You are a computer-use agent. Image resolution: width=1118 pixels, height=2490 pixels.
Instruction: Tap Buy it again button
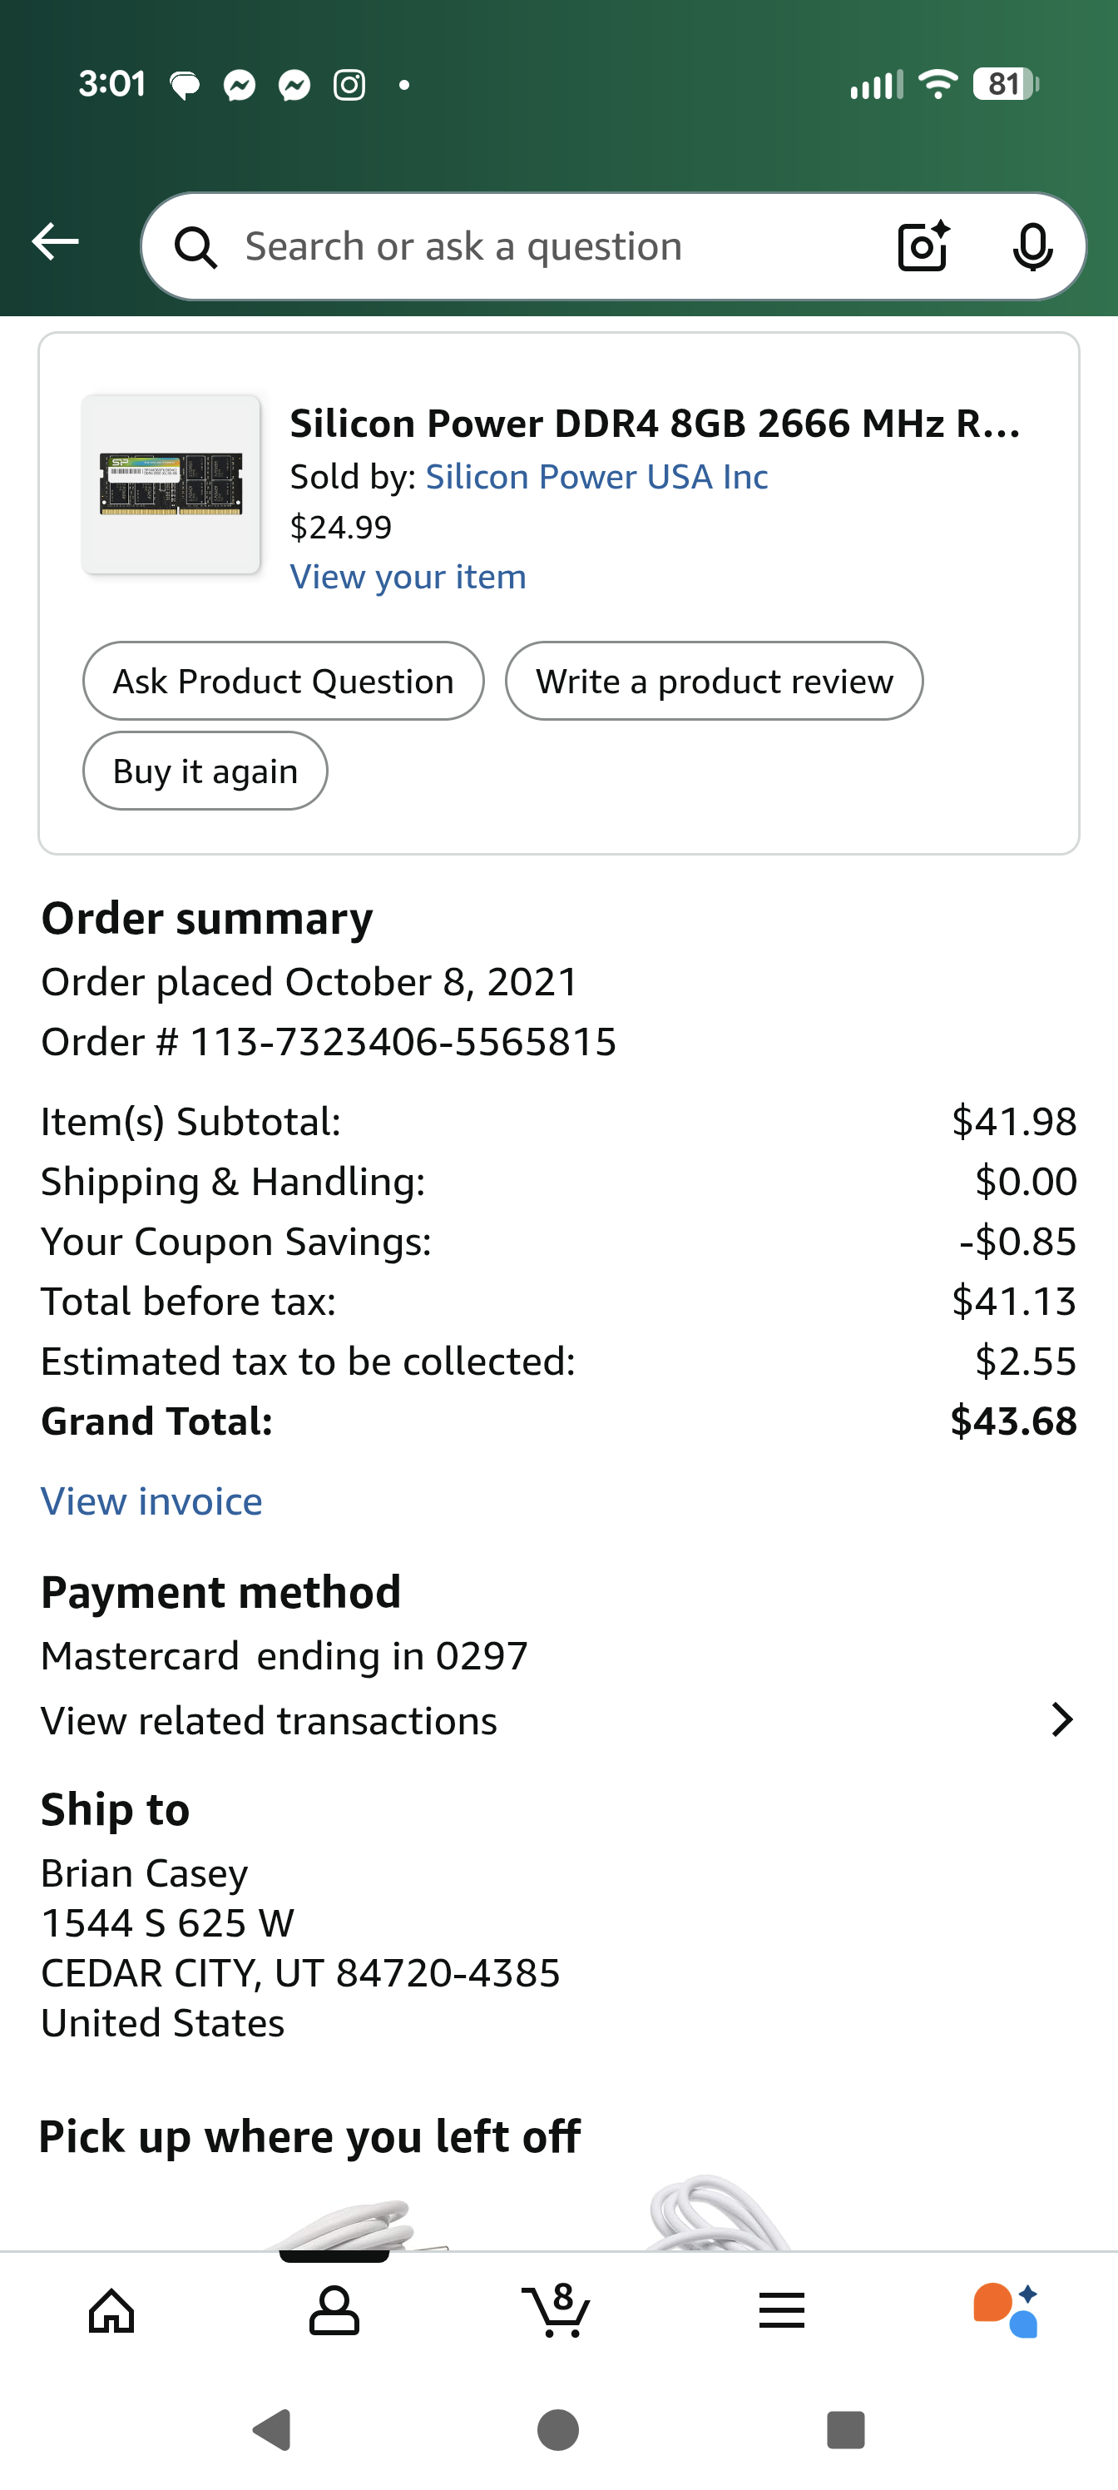205,771
